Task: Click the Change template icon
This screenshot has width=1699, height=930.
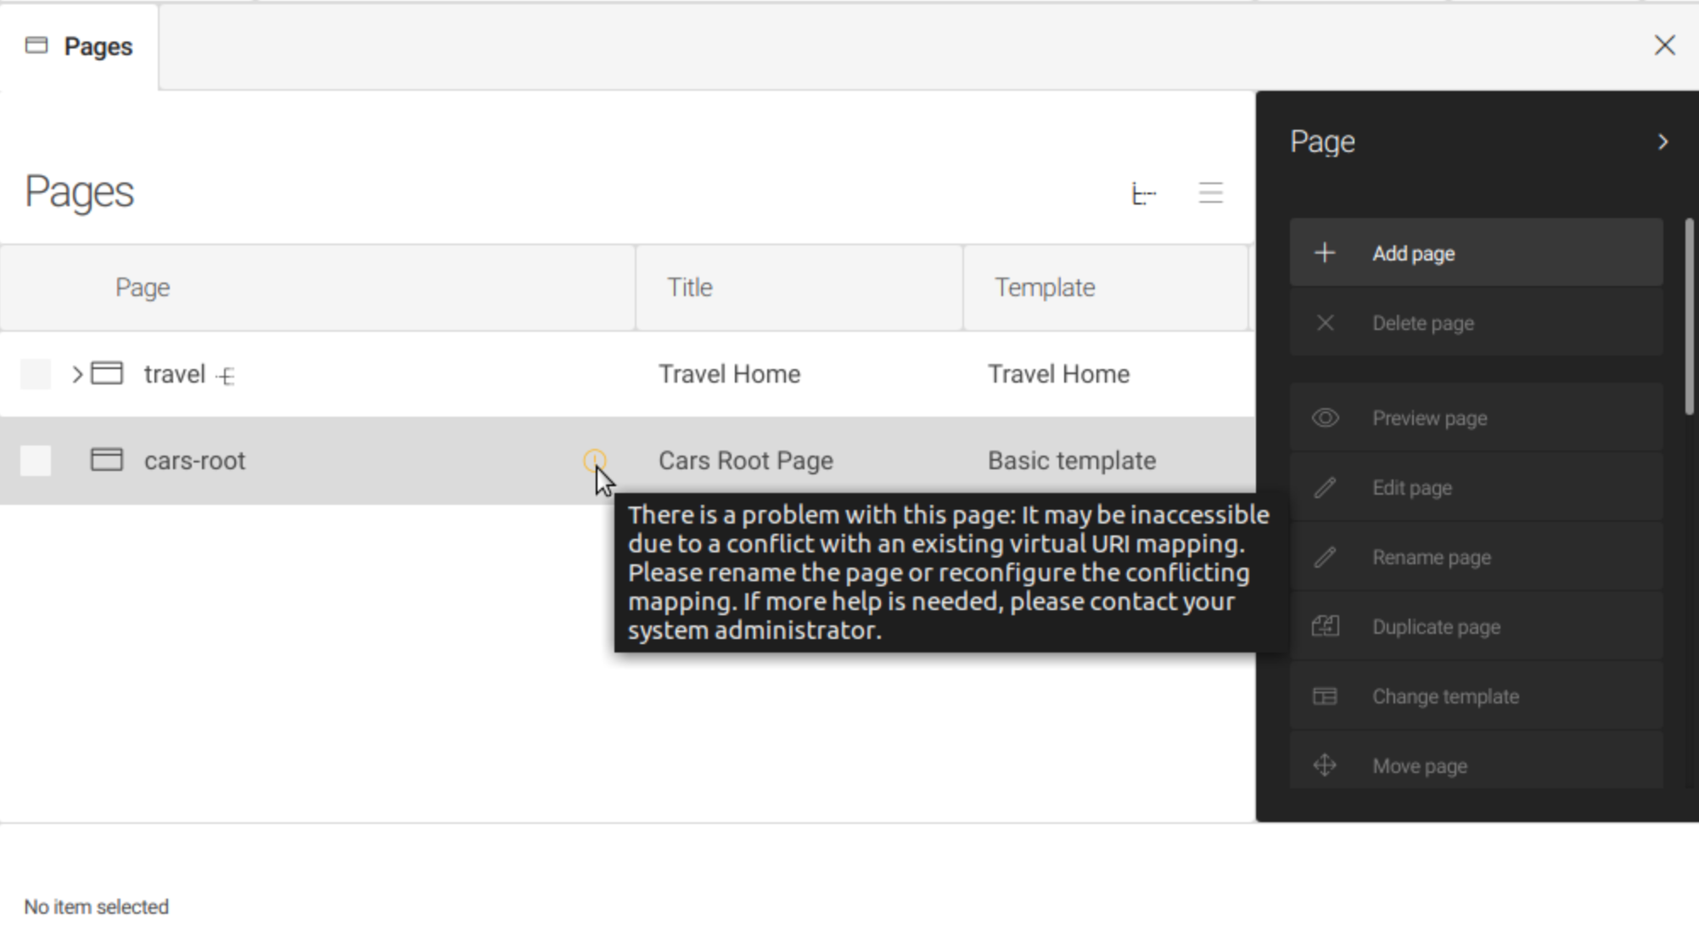Action: click(1326, 695)
